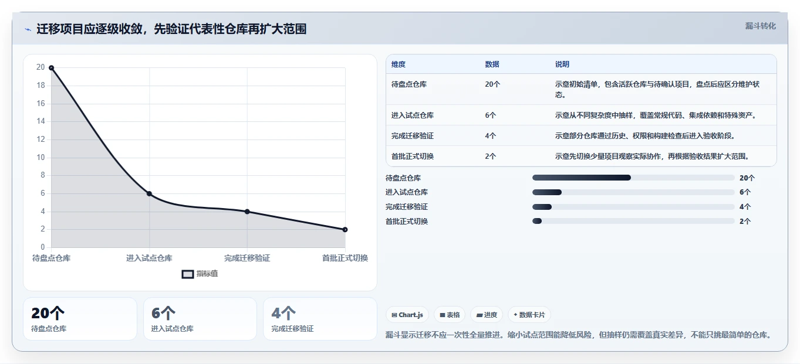Click the 首批正式切换 progress list label
Viewport: 800px width, 364px height.
pos(407,222)
